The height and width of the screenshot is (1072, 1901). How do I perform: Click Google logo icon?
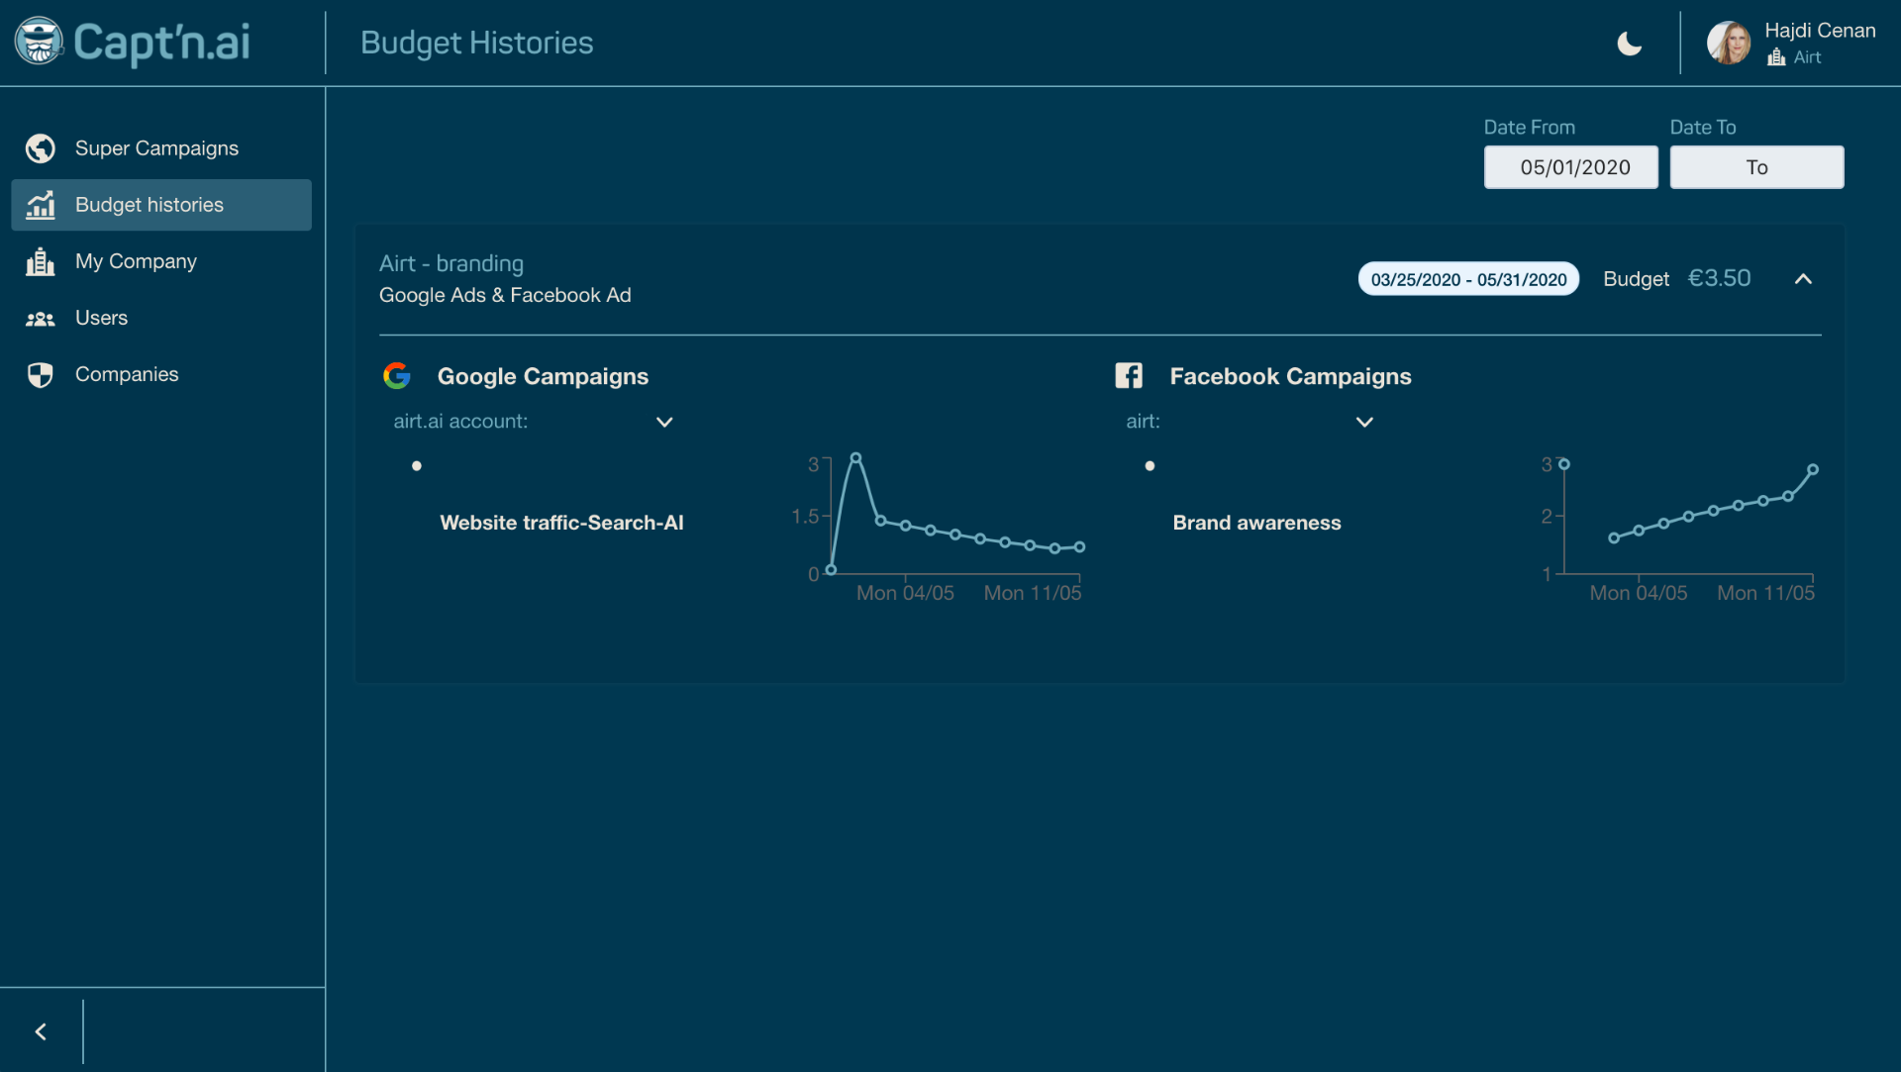click(397, 375)
